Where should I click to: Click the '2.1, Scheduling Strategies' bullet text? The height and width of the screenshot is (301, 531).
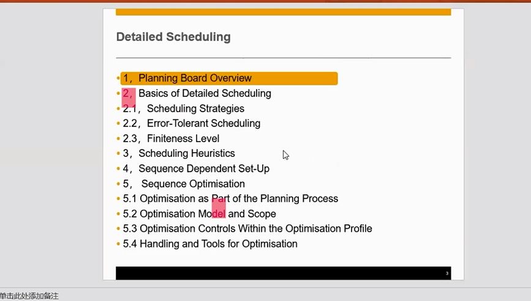tap(183, 109)
